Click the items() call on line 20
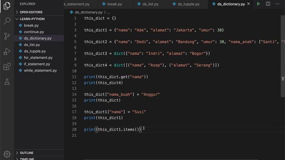 point(131,129)
